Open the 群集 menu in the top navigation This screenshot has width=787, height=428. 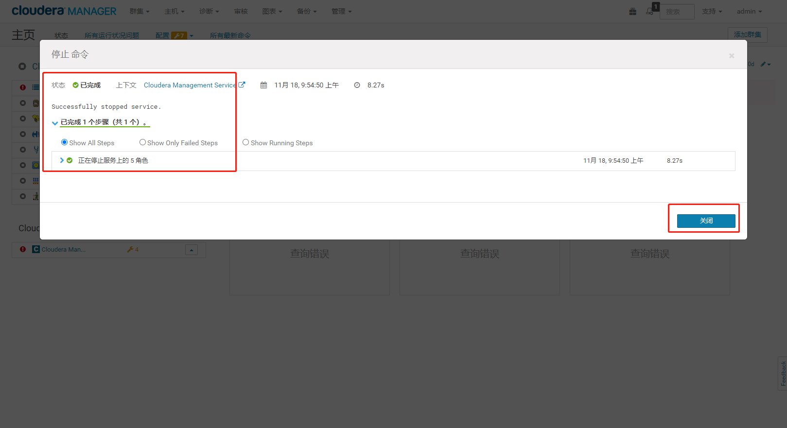140,11
